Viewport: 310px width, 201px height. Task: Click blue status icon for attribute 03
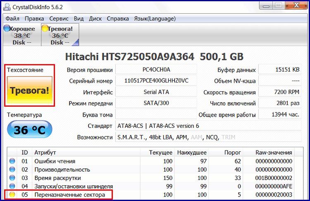coord(12,178)
